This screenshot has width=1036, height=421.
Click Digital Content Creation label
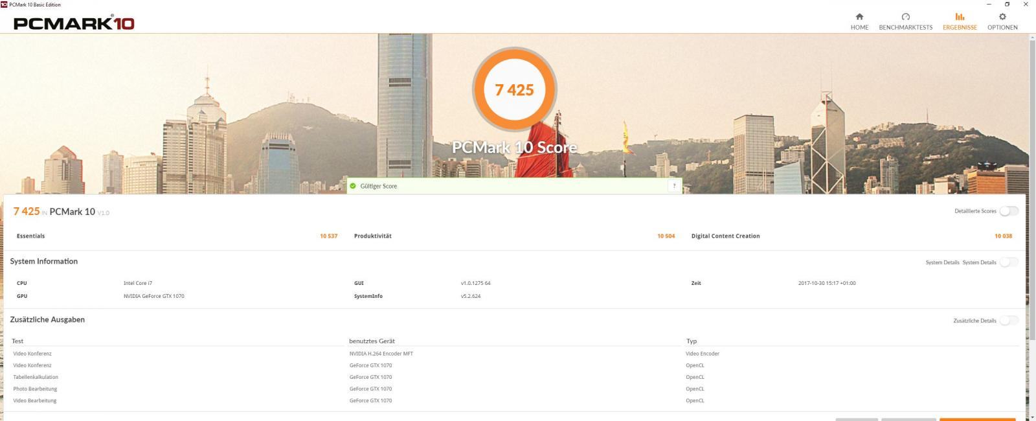point(725,236)
